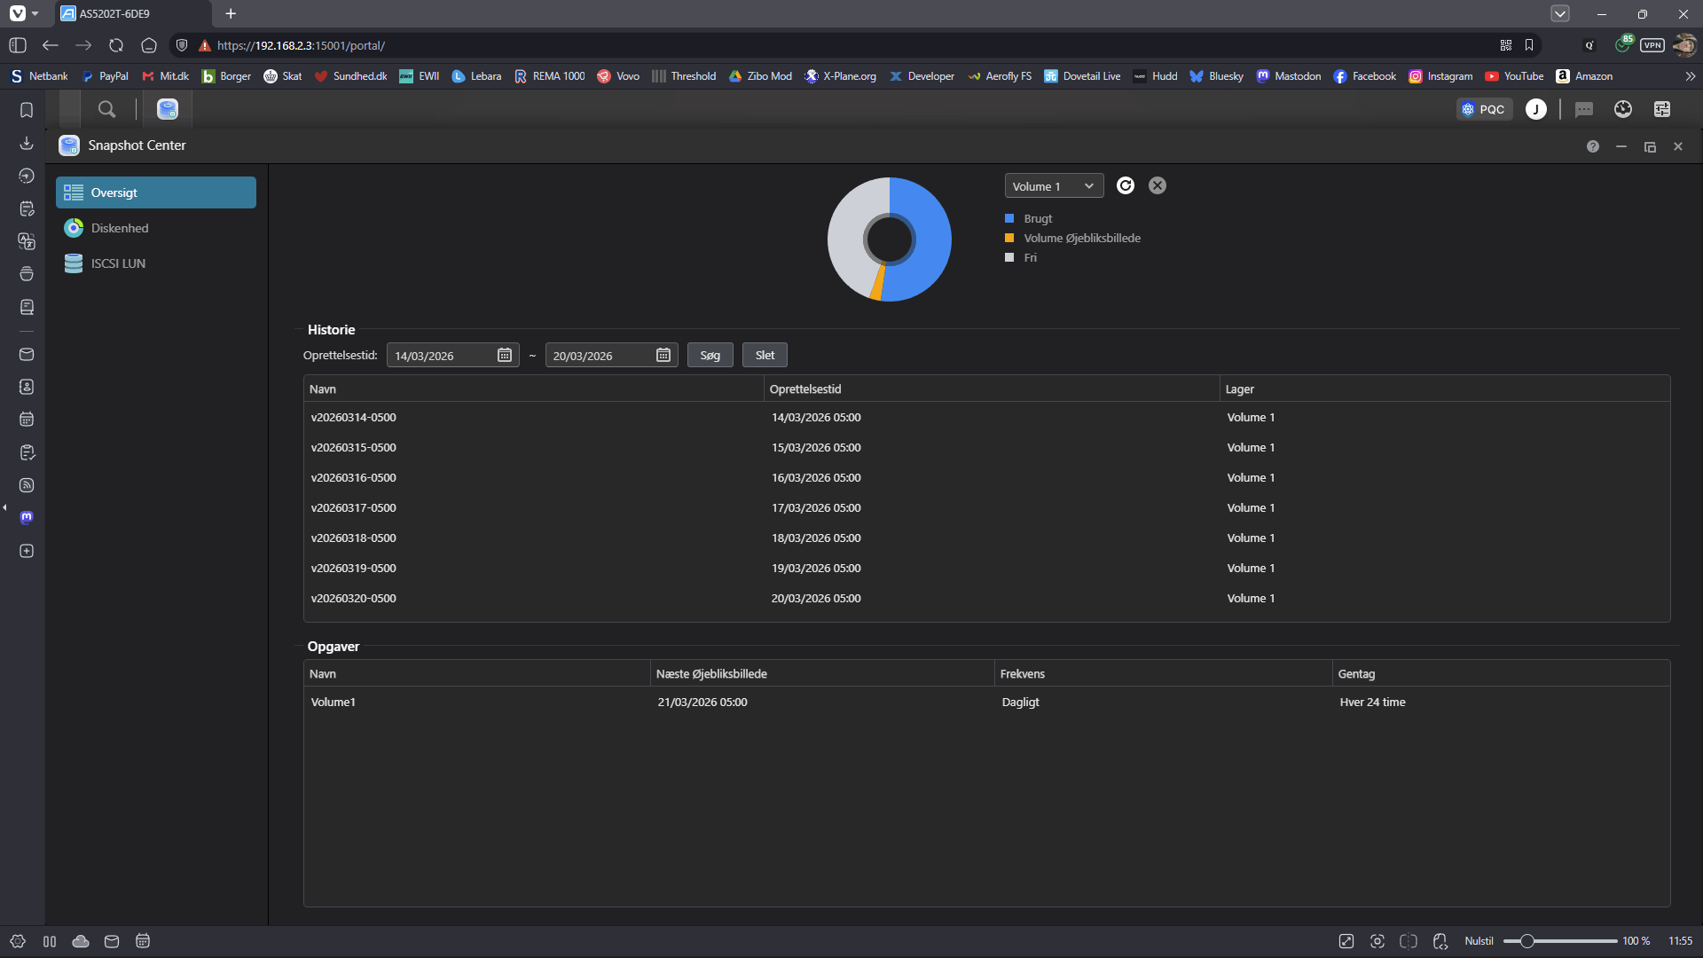Click the X icon beside the refresh button
The width and height of the screenshot is (1703, 958).
pyautogui.click(x=1157, y=185)
